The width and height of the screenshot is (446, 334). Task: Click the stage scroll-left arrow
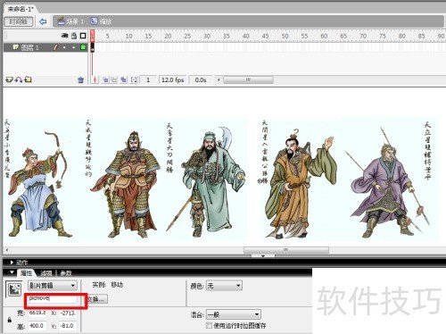point(7,250)
